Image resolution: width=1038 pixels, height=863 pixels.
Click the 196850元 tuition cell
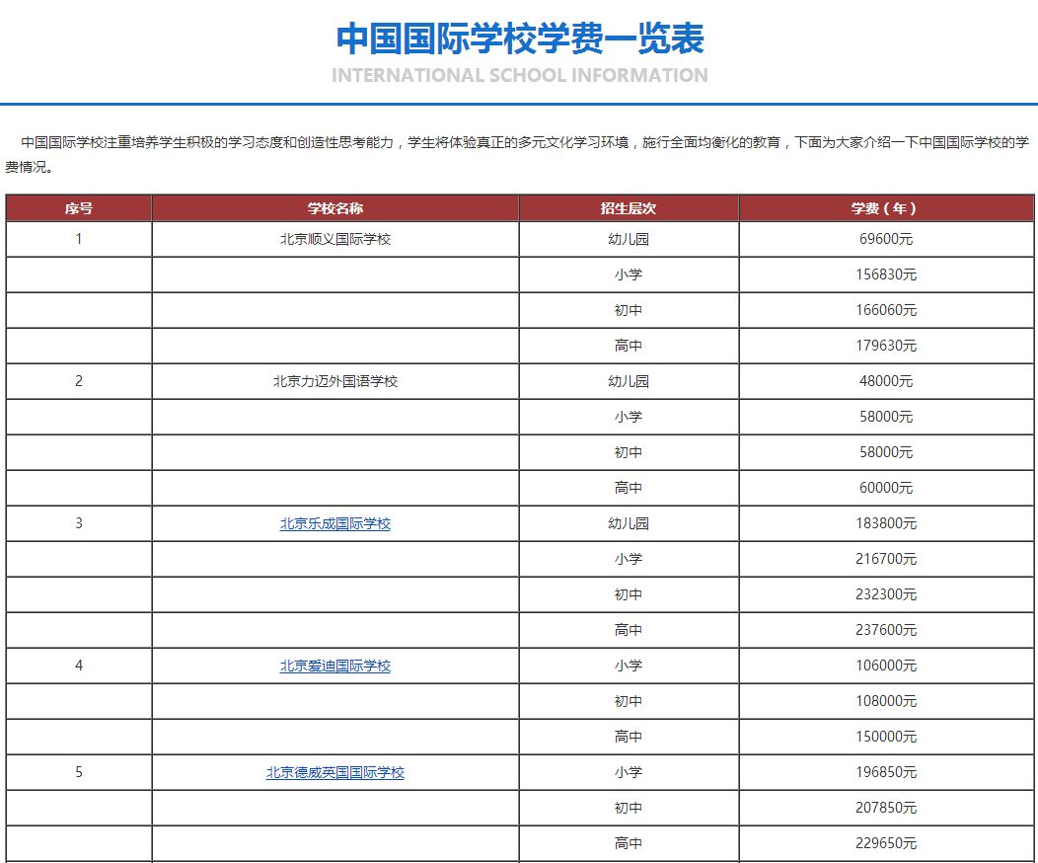pyautogui.click(x=886, y=772)
